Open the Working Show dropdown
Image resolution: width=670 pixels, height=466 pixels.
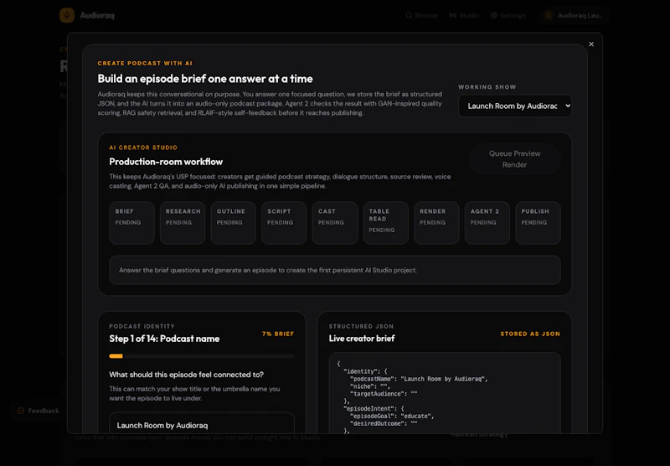pyautogui.click(x=515, y=106)
